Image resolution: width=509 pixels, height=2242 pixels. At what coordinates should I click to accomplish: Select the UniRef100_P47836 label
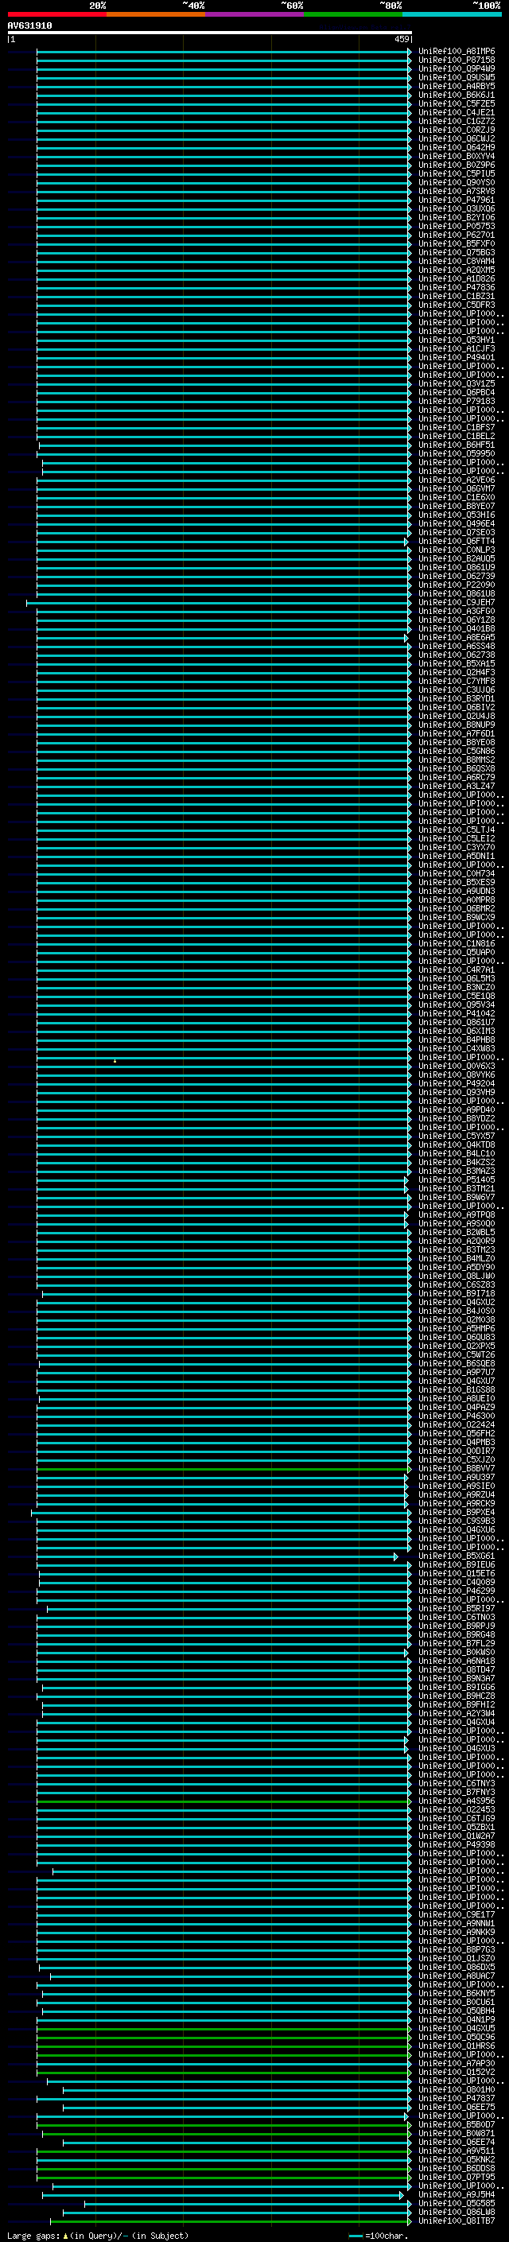[456, 287]
